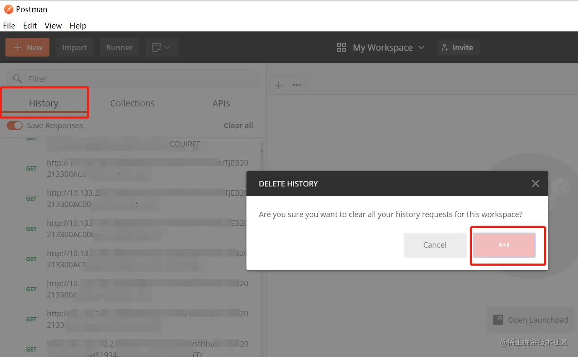Switch to the Collections tab
Viewport: 578px width, 357px height.
pyautogui.click(x=132, y=103)
